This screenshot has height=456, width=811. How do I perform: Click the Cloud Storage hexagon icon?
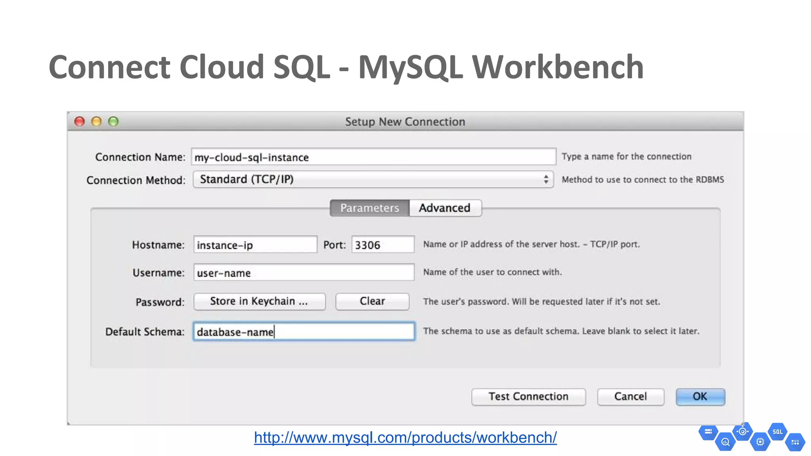(x=708, y=432)
